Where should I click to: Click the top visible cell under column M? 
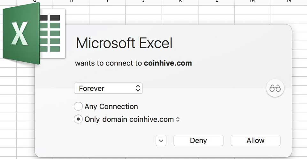click(253, 10)
